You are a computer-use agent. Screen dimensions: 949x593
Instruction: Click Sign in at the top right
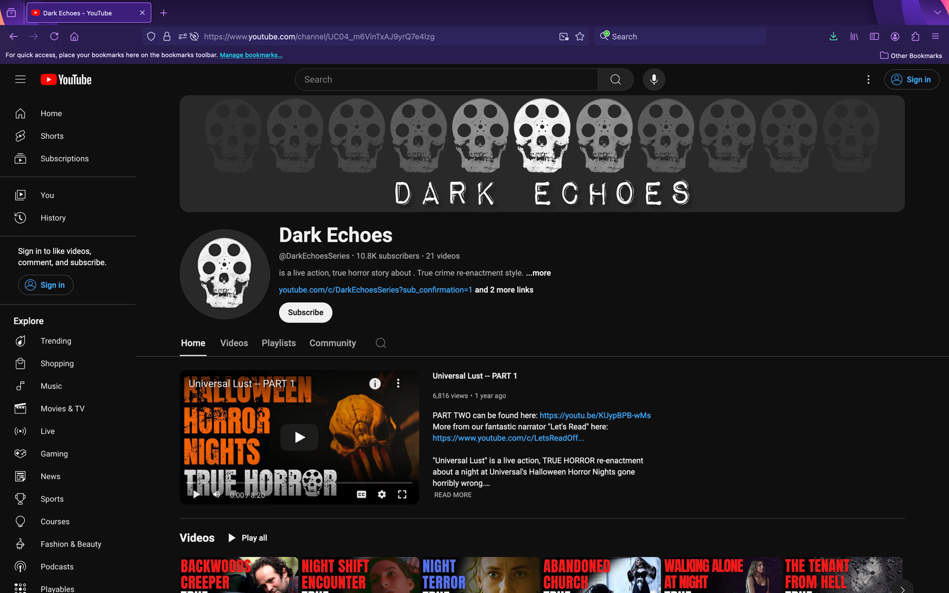(x=912, y=80)
